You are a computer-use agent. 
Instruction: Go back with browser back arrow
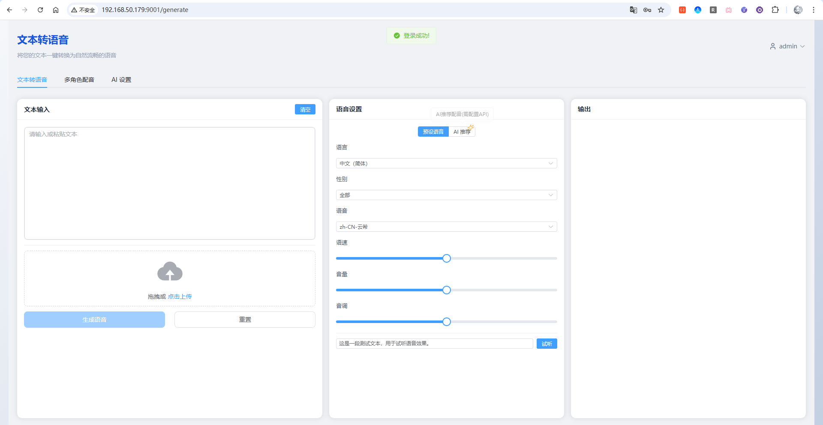(x=9, y=10)
